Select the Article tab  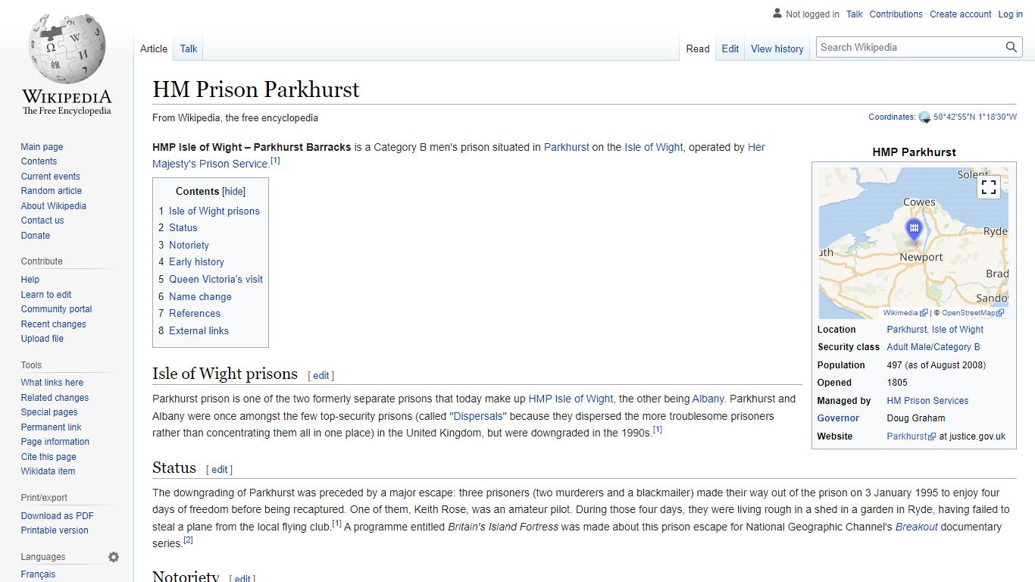click(x=154, y=48)
